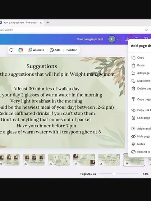Screen dimensions: 151x201
Task: Click the Add page title field
Action: [x=141, y=46]
